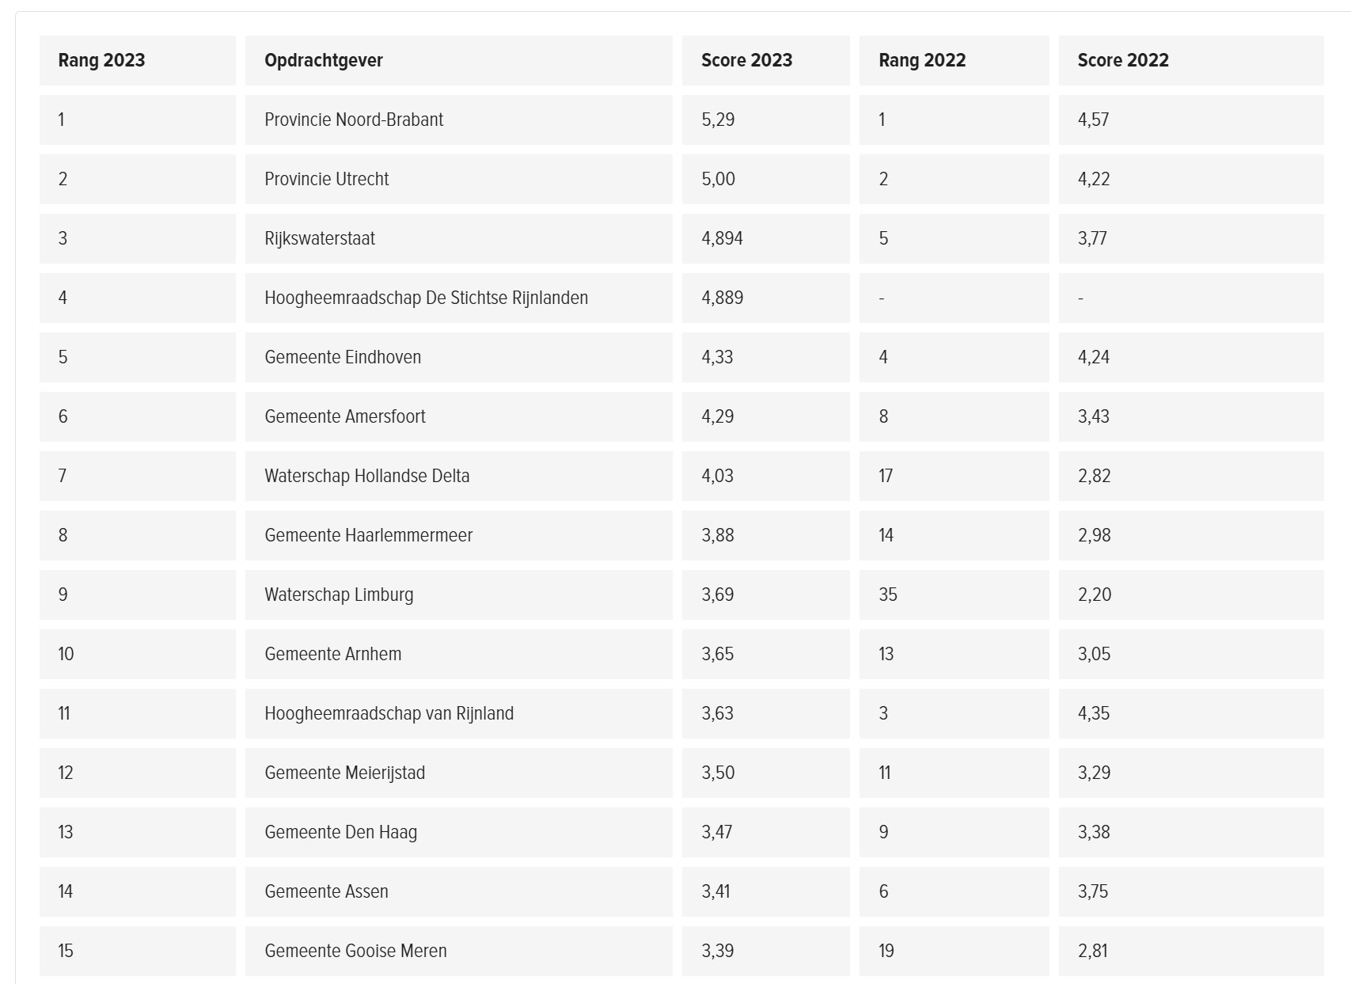
Task: Click the Rang 2022 column header
Action: tap(922, 60)
